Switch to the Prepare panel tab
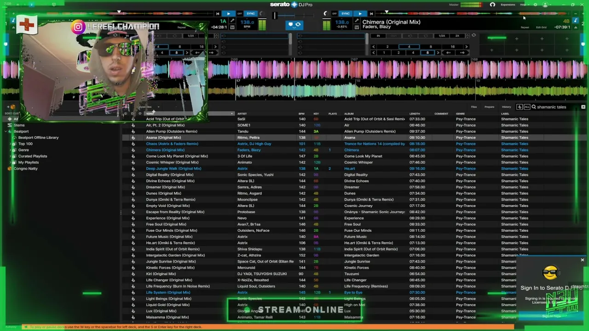Screen dimensions: 589x331 click(489, 107)
